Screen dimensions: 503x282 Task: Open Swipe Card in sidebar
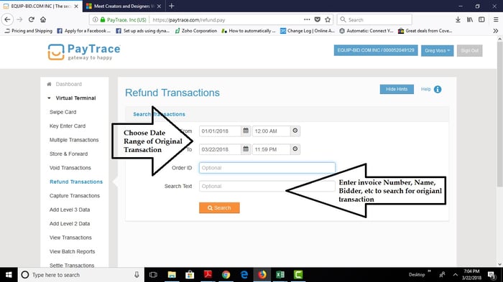point(63,112)
